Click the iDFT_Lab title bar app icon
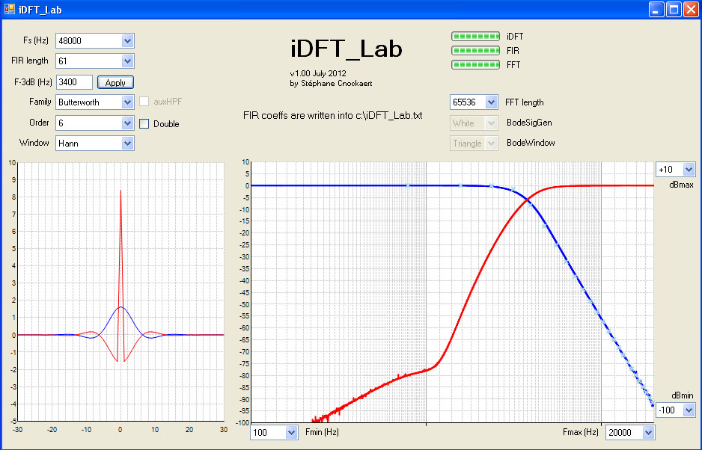The width and height of the screenshot is (702, 450). [10, 9]
